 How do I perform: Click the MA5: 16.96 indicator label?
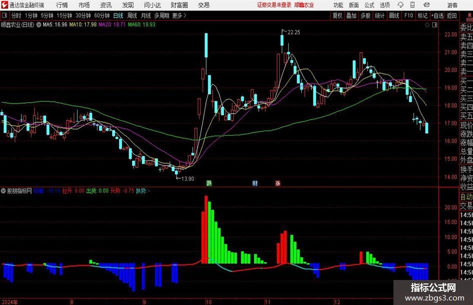55,25
